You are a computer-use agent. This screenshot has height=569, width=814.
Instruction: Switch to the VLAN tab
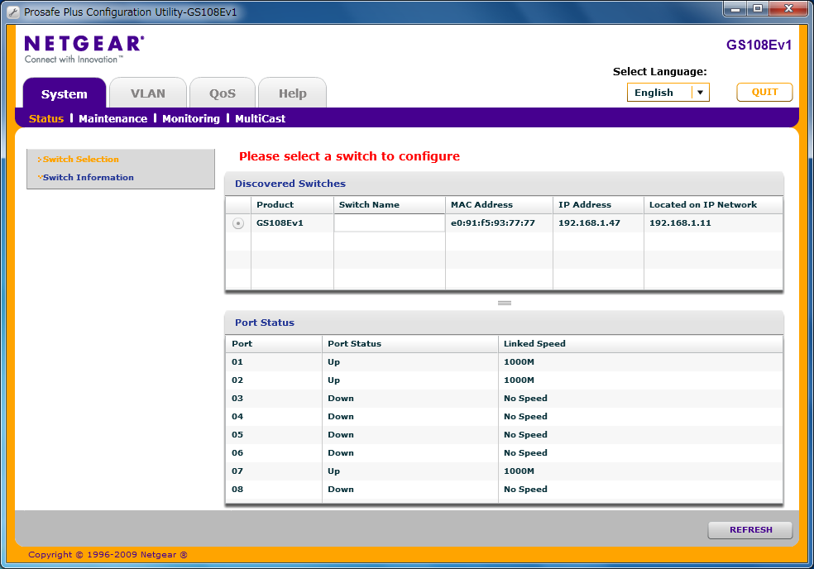point(148,93)
